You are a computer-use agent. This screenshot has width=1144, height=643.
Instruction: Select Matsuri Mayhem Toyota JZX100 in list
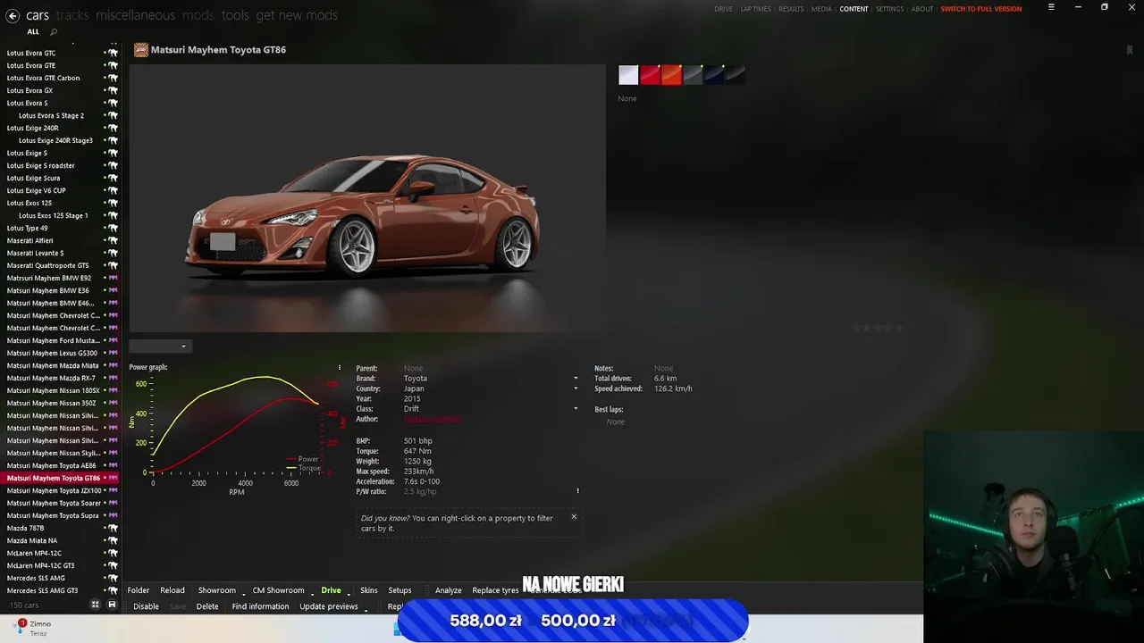(x=54, y=490)
